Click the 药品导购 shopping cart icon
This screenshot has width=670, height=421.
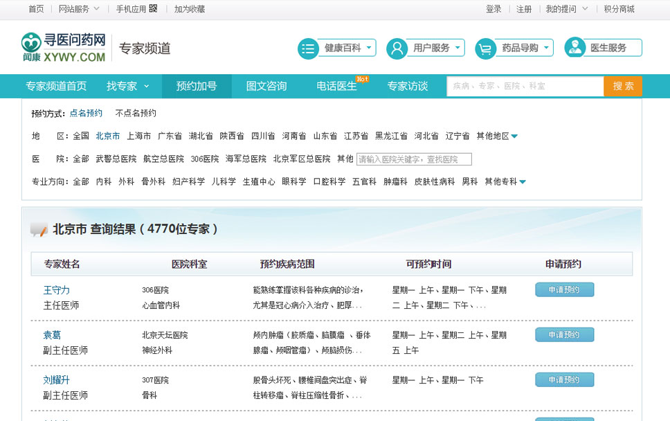[485, 48]
